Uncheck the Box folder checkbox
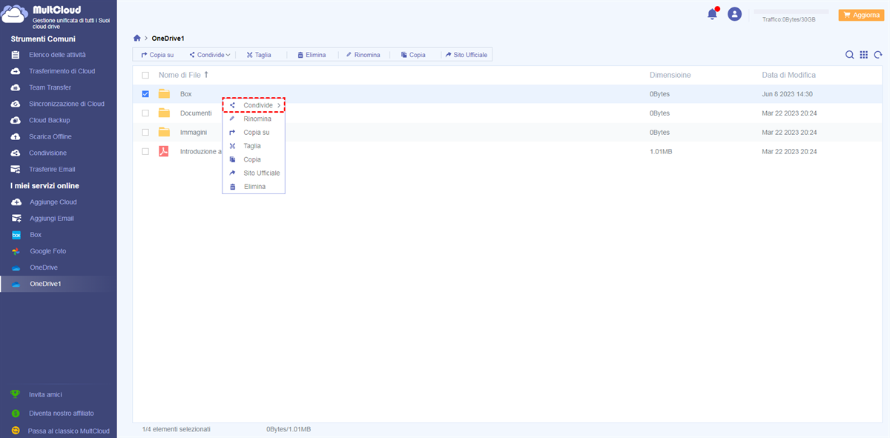Screen dimensions: 890x438 (x=145, y=94)
